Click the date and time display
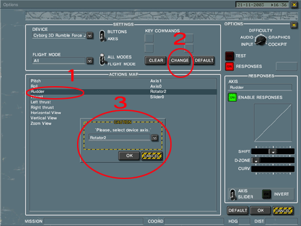 [262, 5]
